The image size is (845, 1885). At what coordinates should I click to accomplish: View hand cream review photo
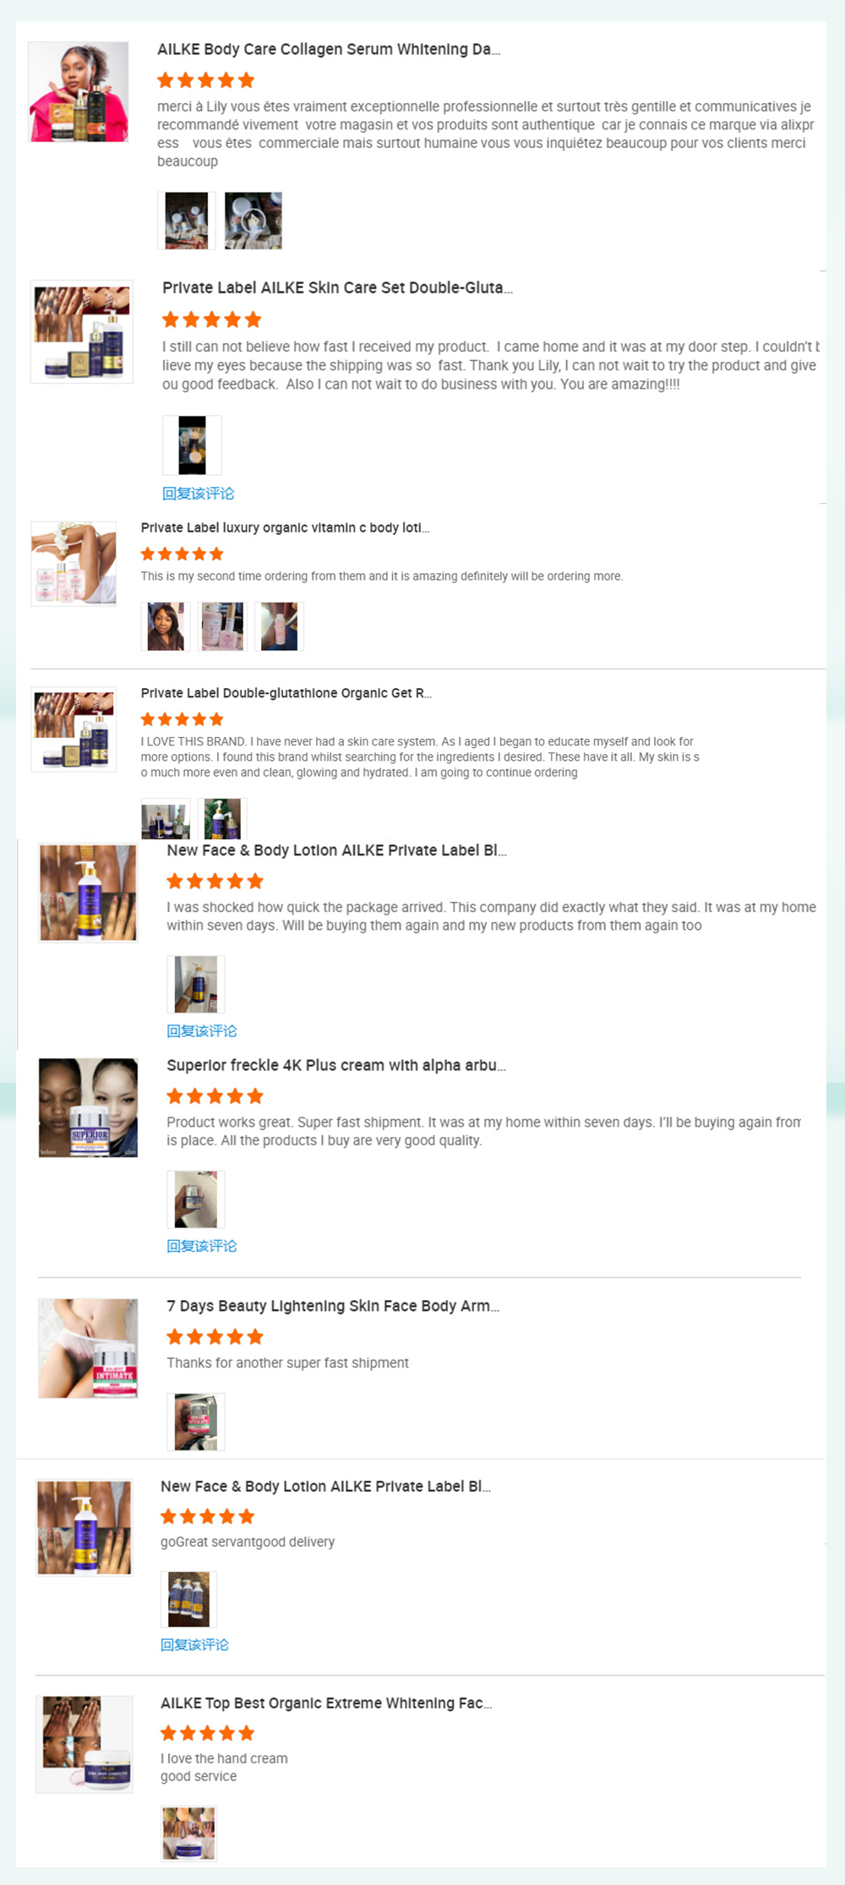(189, 1833)
